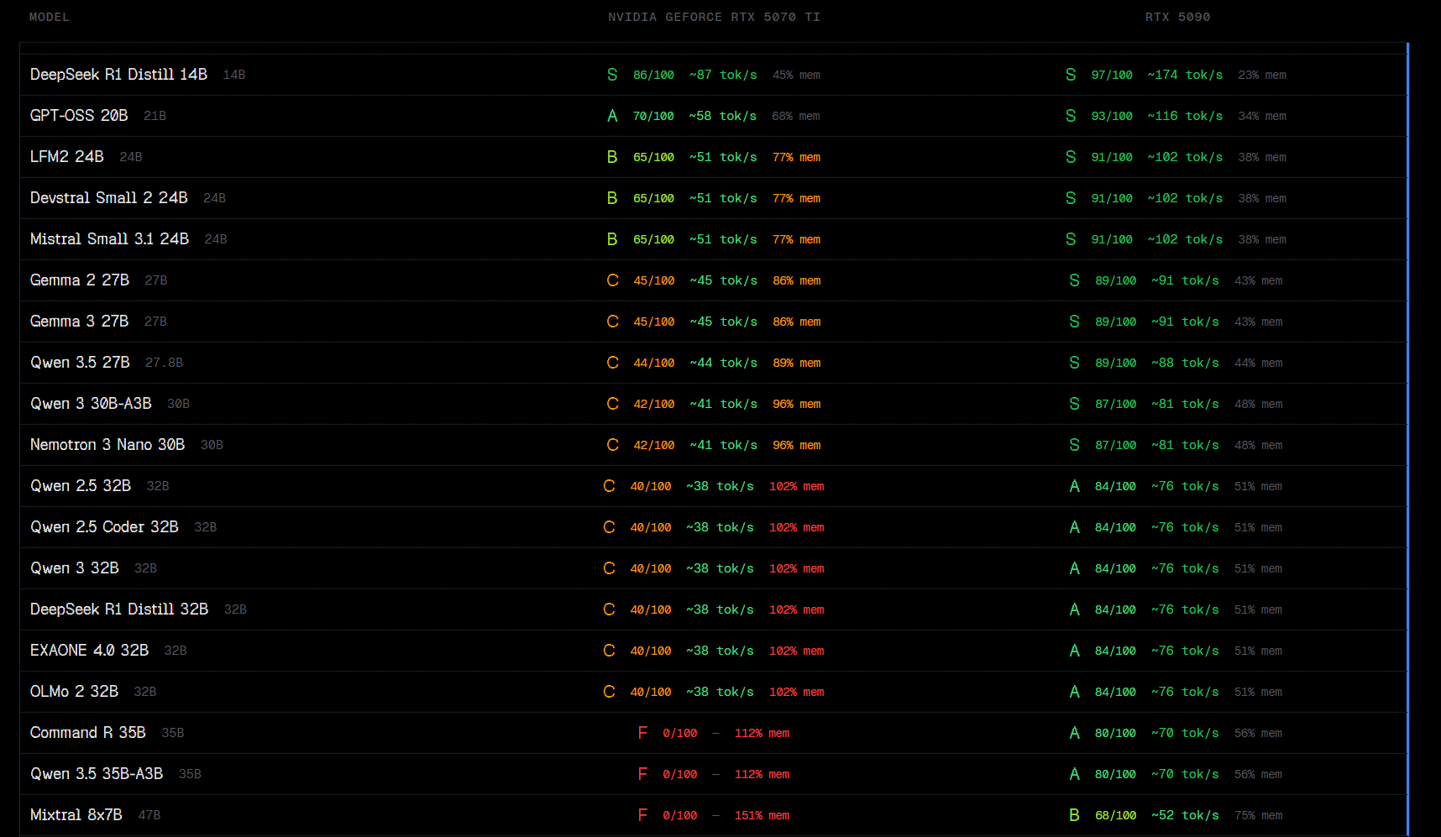This screenshot has width=1441, height=837.
Task: Click RTX 5090 S grade for DeepSeek R1 Distill 14B
Action: [x=1071, y=75]
